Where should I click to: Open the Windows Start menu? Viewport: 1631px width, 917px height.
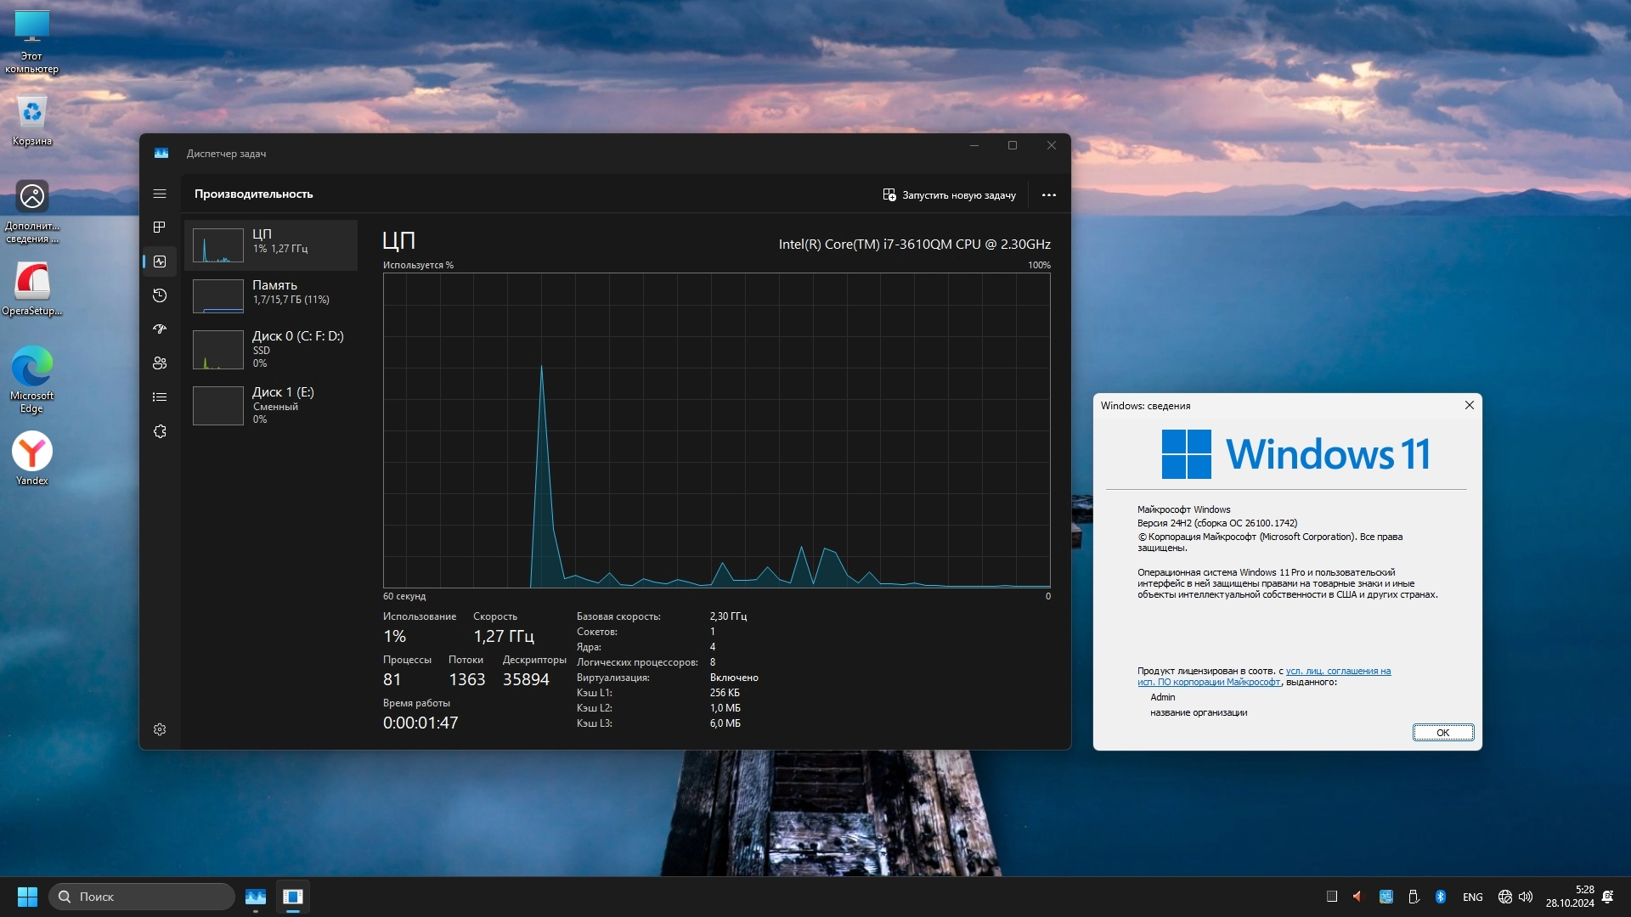[x=27, y=897]
